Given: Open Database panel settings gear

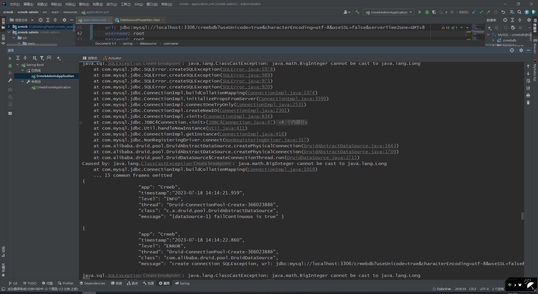Looking at the screenshot, I should [529, 20].
